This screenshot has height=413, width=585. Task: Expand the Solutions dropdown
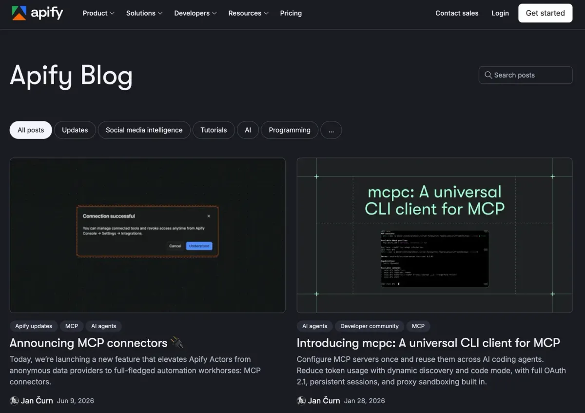pyautogui.click(x=144, y=13)
